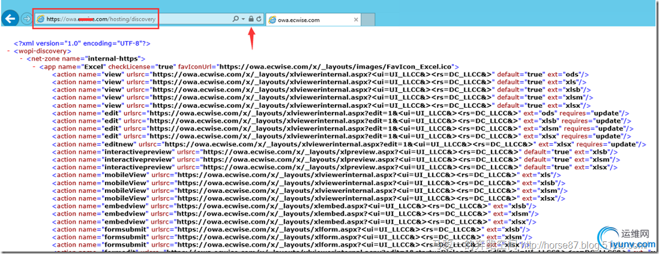The height and width of the screenshot is (254, 659).
Task: Click the Internet Explorer page icon in address bar
Action: pyautogui.click(x=40, y=19)
